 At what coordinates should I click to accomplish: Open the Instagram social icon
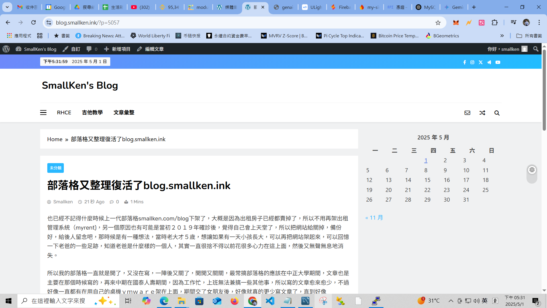point(472,62)
